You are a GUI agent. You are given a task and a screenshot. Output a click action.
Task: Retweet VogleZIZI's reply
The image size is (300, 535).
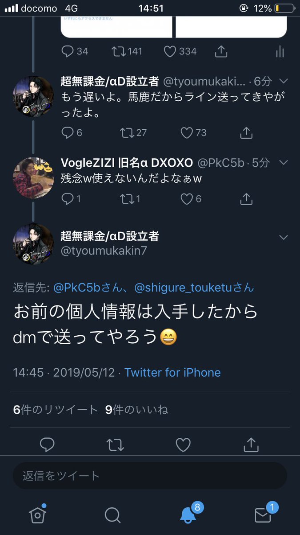[x=127, y=199]
